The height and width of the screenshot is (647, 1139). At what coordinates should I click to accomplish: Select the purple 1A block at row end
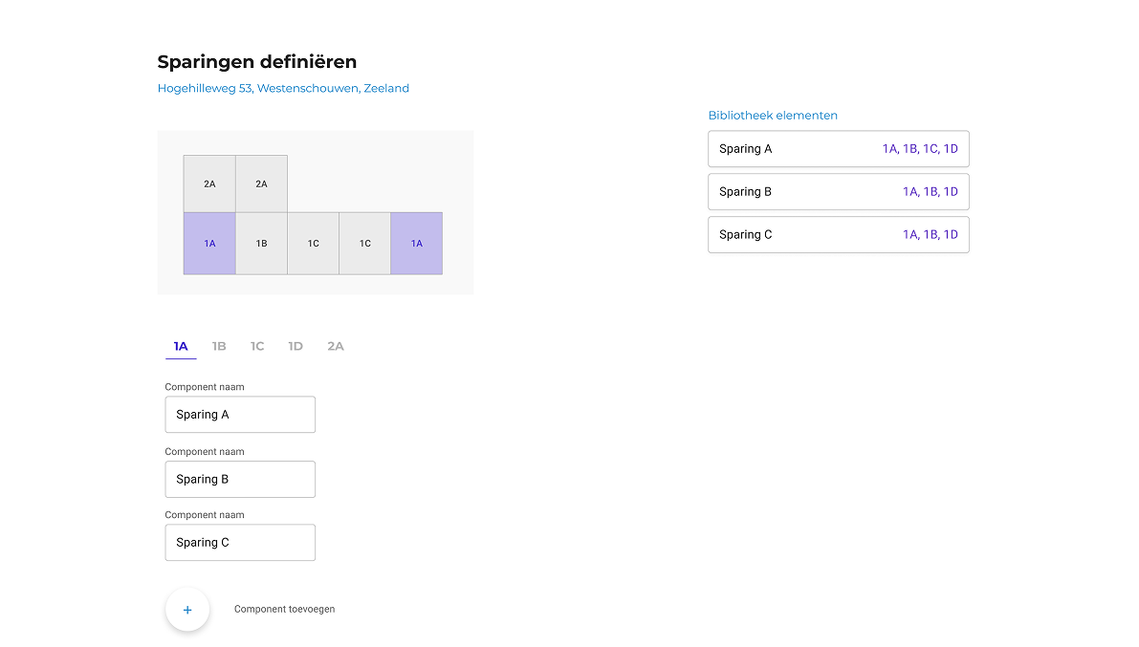click(416, 244)
